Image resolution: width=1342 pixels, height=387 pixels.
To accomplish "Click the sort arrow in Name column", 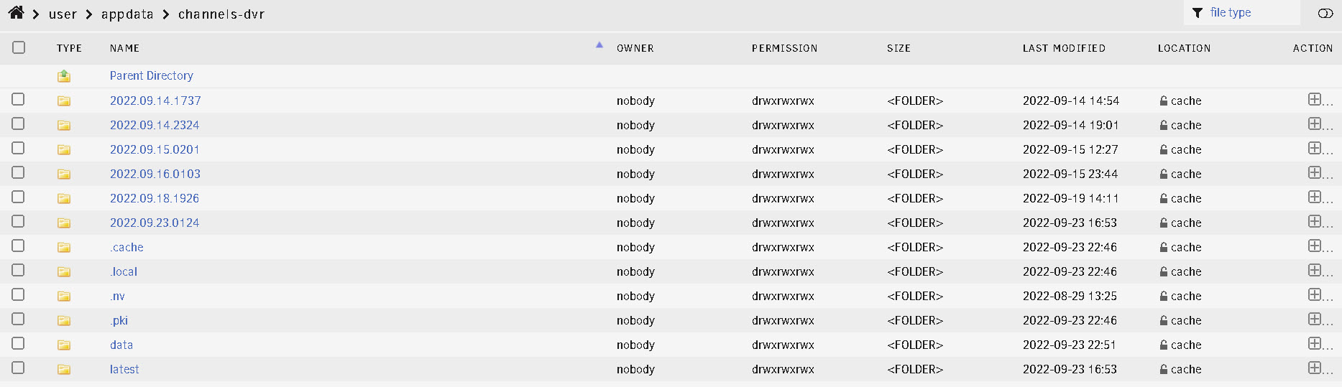I will coord(599,45).
